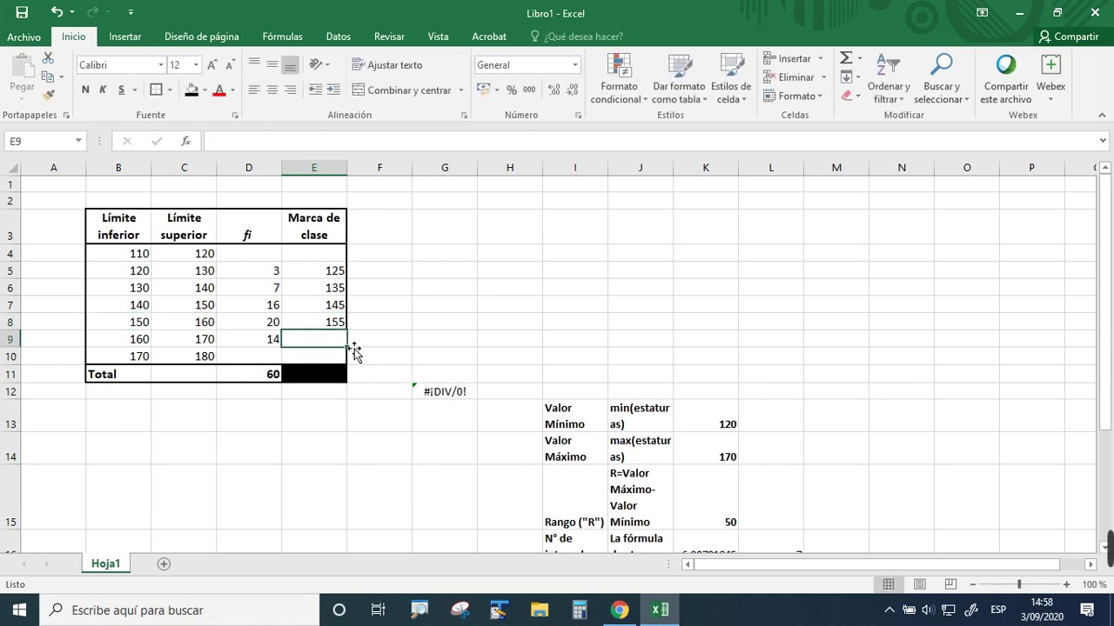Open Estilos de celda gallery
This screenshot has width=1114, height=626.
pyautogui.click(x=731, y=79)
